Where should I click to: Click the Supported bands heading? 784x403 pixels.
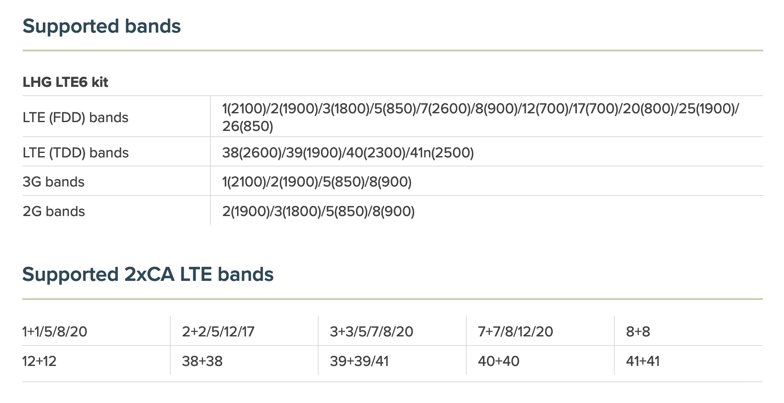(102, 26)
